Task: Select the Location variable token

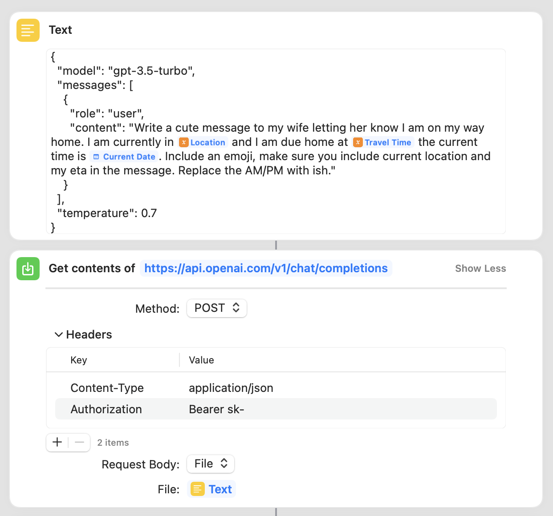Action: 203,142
